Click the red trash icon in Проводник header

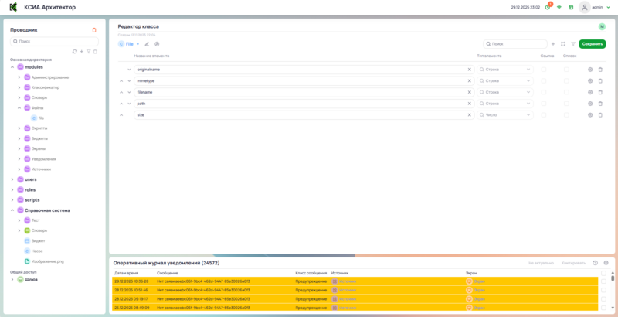tap(94, 30)
